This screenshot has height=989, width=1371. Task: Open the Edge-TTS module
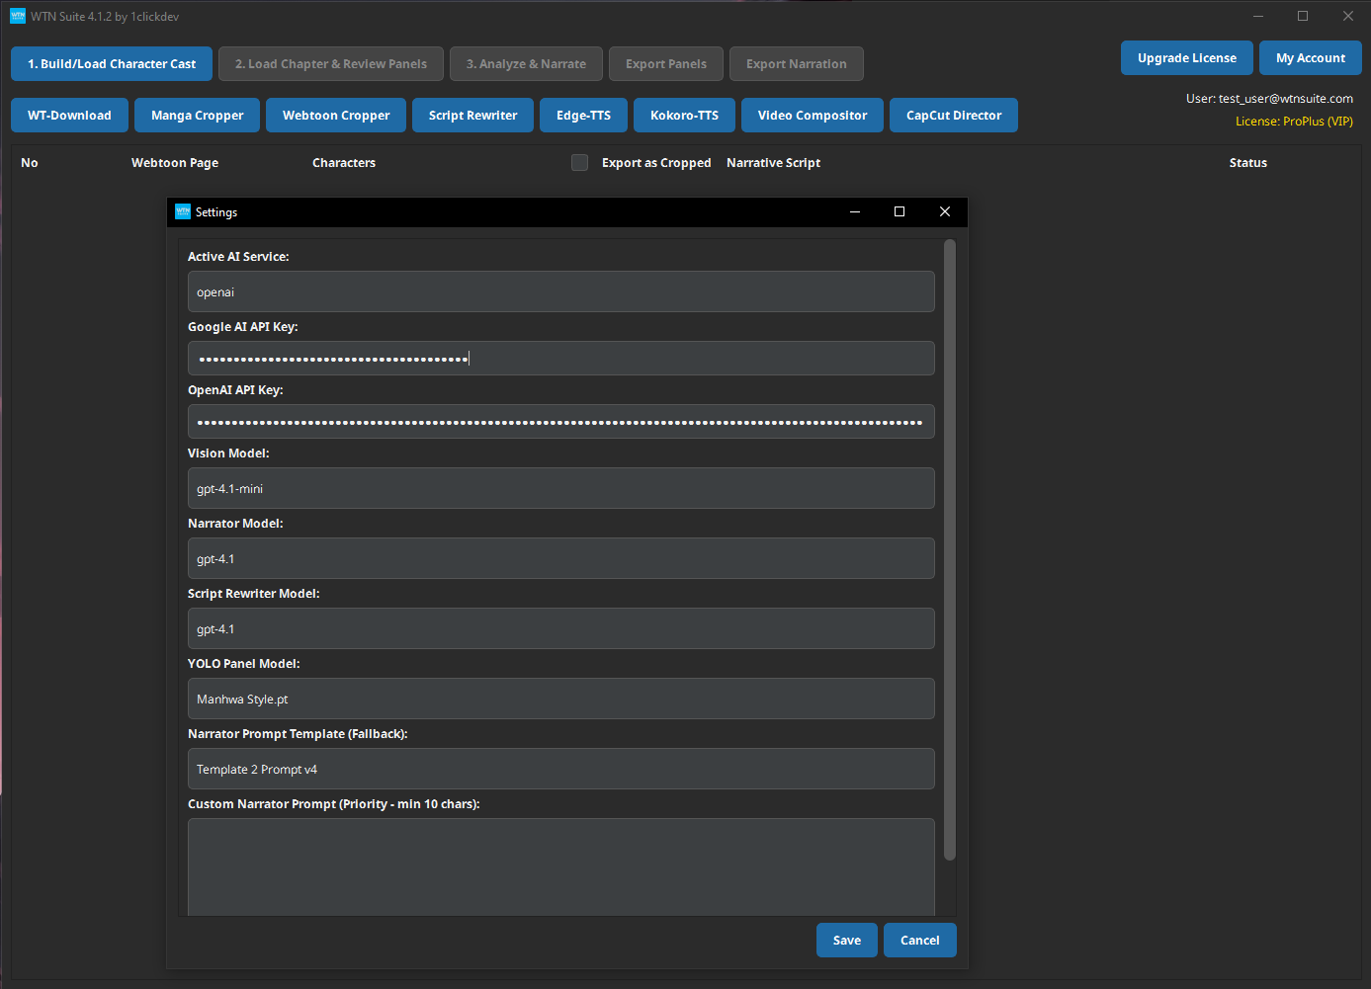click(583, 115)
